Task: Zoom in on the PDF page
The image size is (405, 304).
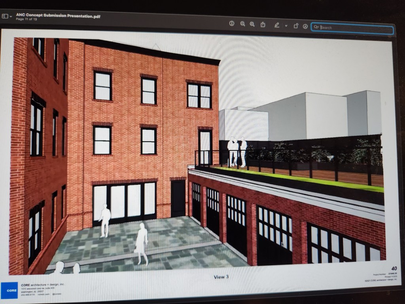Action: pyautogui.click(x=252, y=25)
